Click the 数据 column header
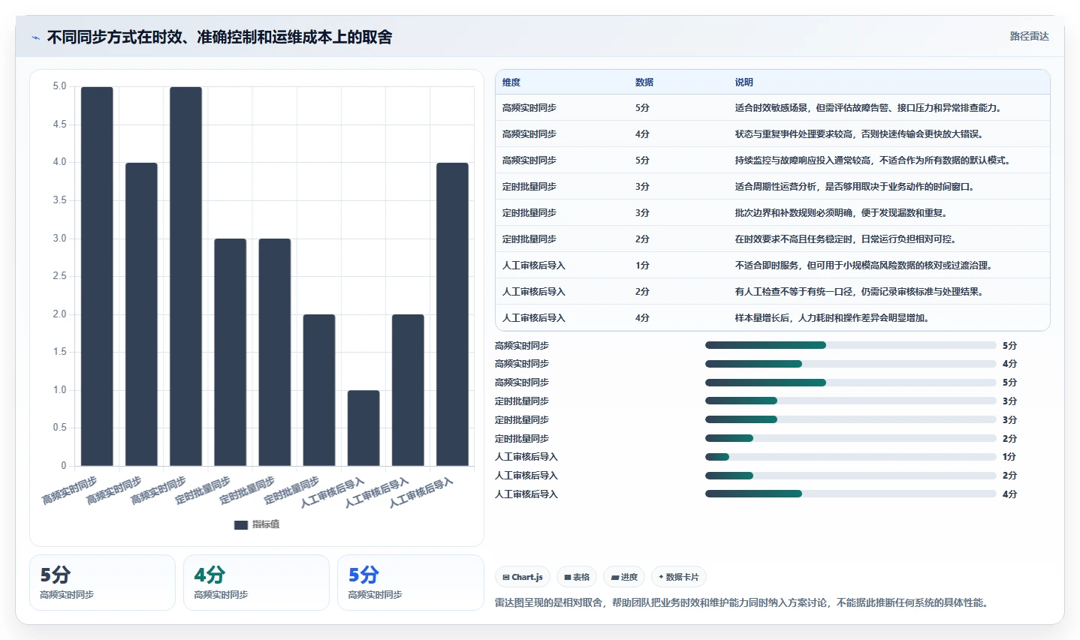The image size is (1080, 640). (x=644, y=83)
